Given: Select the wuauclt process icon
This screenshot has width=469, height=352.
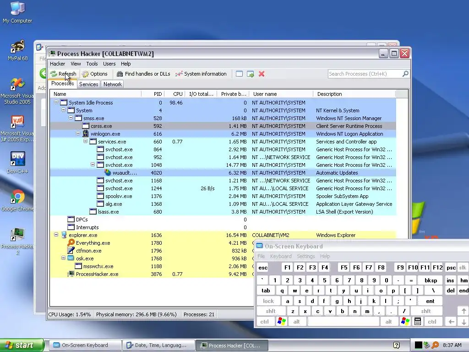Looking at the screenshot, I should (x=108, y=173).
